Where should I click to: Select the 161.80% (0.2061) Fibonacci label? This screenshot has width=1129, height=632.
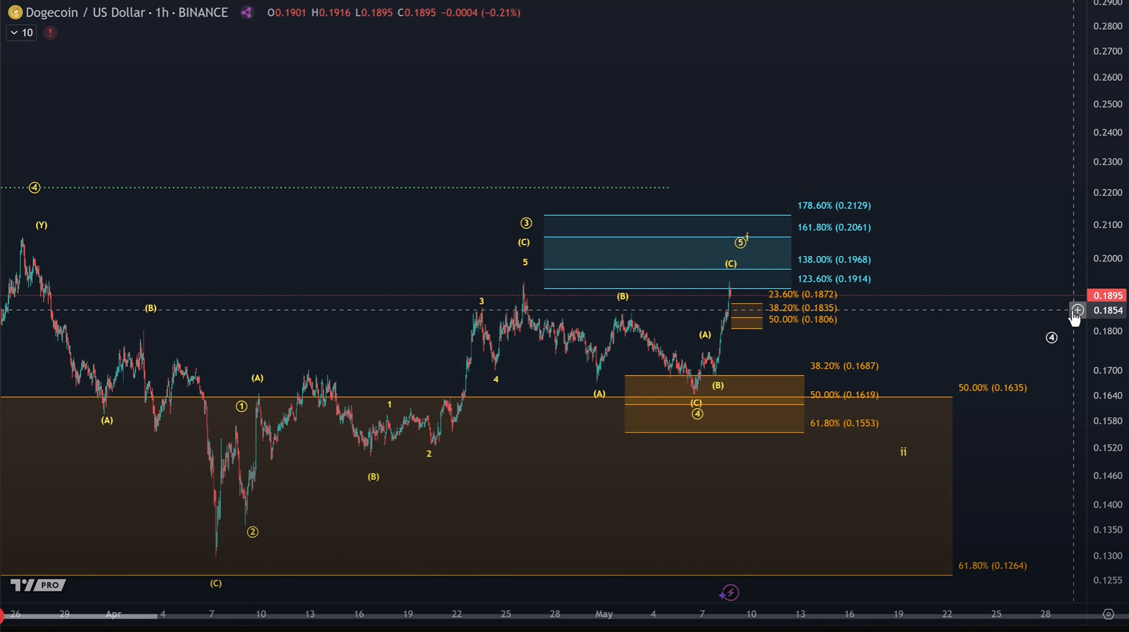pos(834,227)
